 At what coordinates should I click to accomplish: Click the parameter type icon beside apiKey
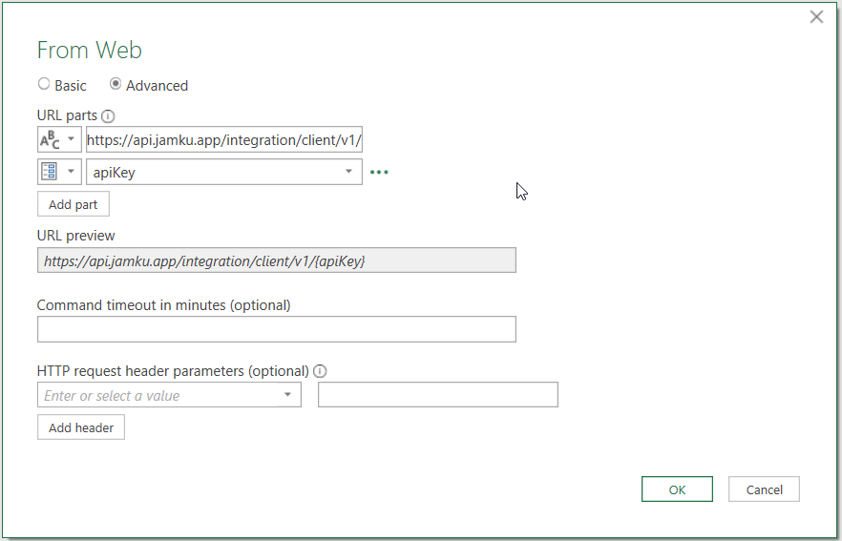(50, 172)
